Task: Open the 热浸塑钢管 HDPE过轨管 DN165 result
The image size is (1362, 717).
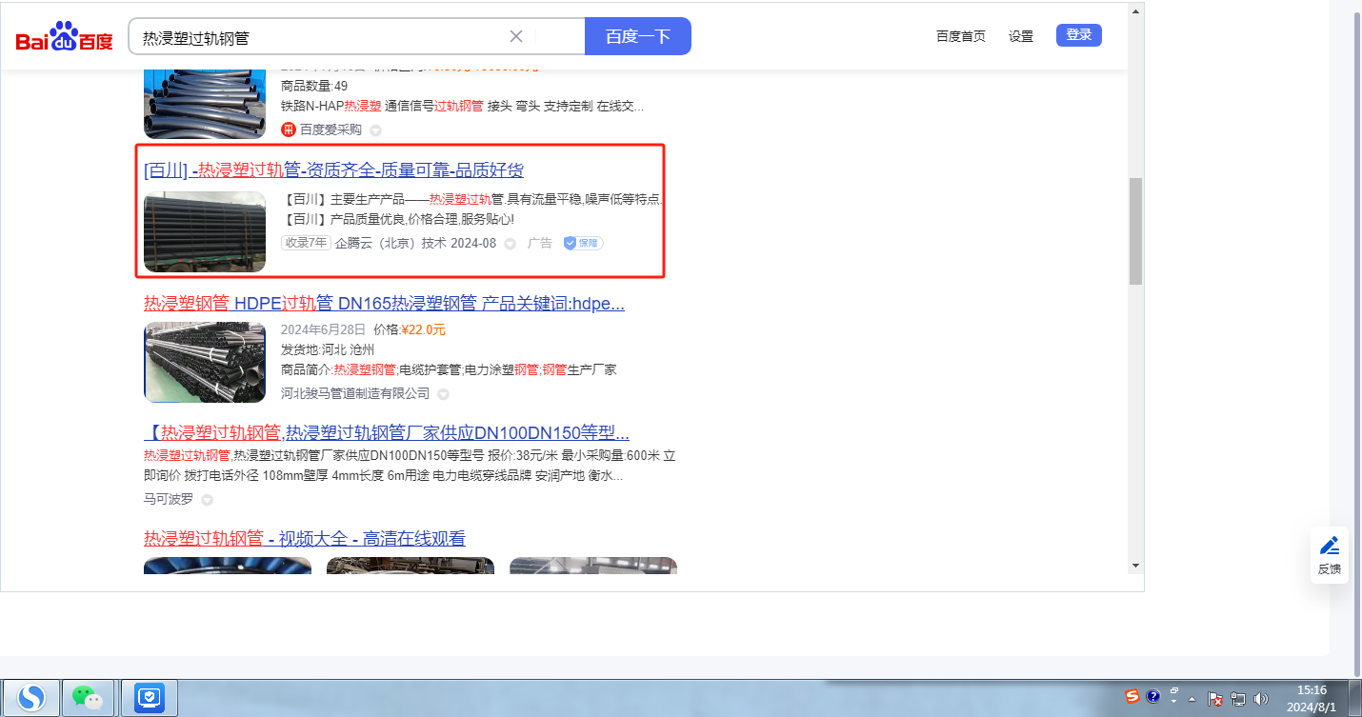Action: click(x=384, y=304)
